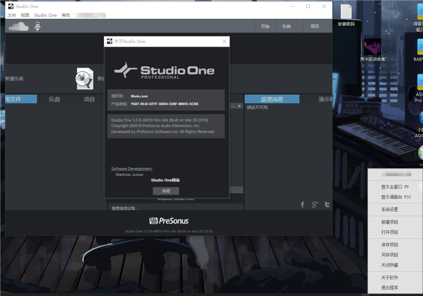Select the 返馈消息 tab

(x=272, y=99)
